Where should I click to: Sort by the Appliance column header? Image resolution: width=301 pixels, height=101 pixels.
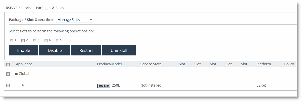24,64
